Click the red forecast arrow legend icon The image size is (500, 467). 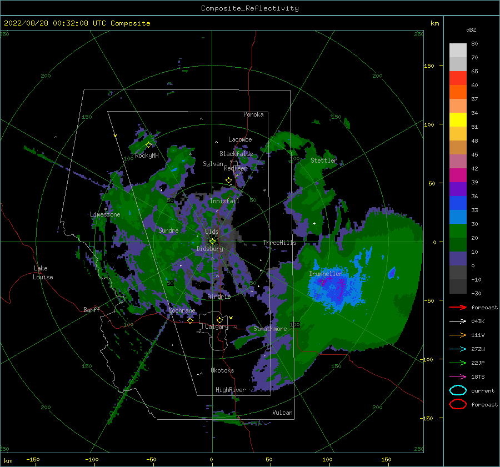458,307
